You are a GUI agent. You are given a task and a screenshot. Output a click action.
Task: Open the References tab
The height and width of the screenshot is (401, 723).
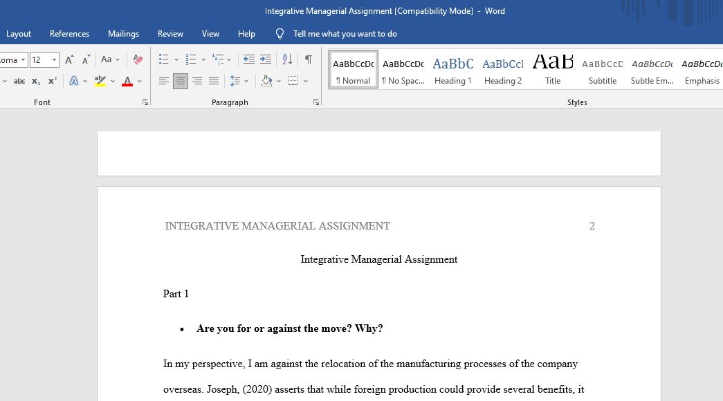(x=70, y=34)
